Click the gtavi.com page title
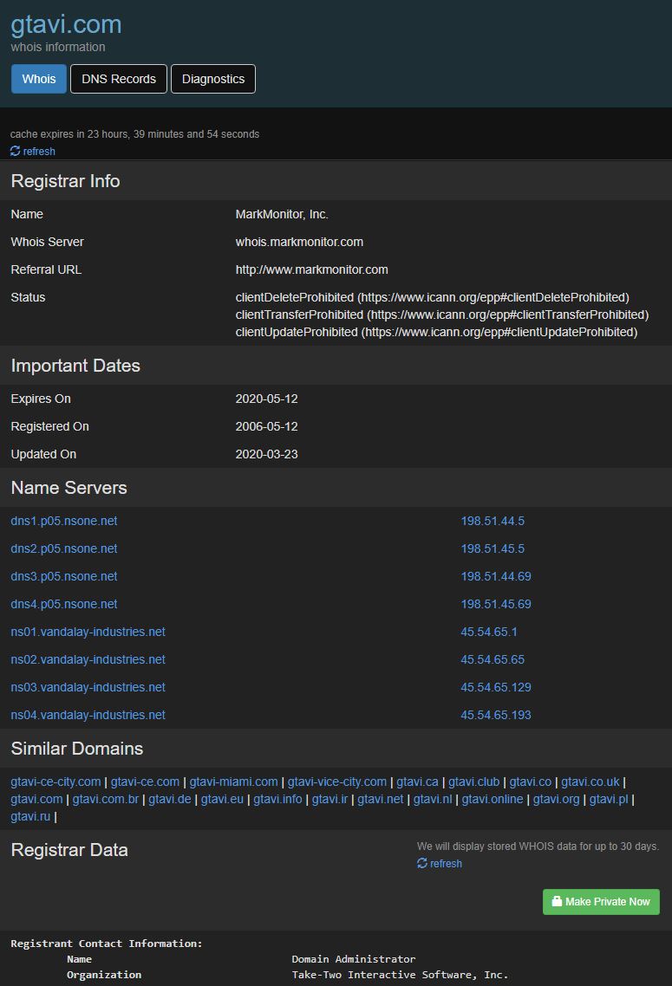Image resolution: width=672 pixels, height=986 pixels. click(66, 24)
